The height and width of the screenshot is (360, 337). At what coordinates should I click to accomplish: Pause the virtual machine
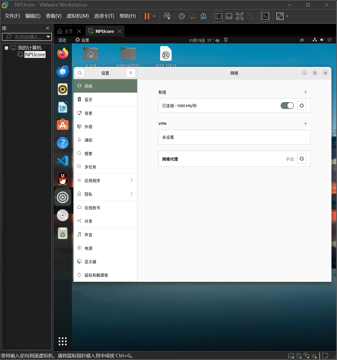point(147,16)
